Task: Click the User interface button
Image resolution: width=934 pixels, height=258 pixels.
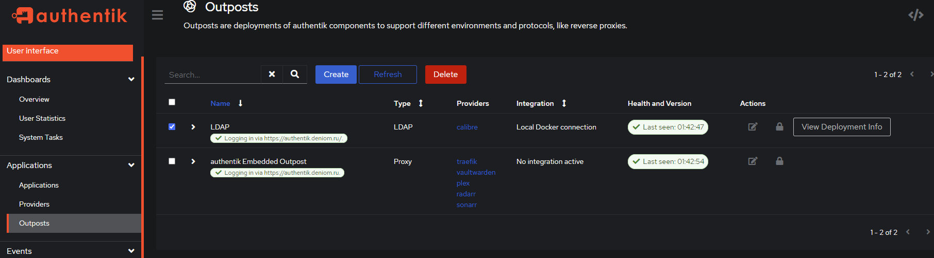Action: coord(68,52)
